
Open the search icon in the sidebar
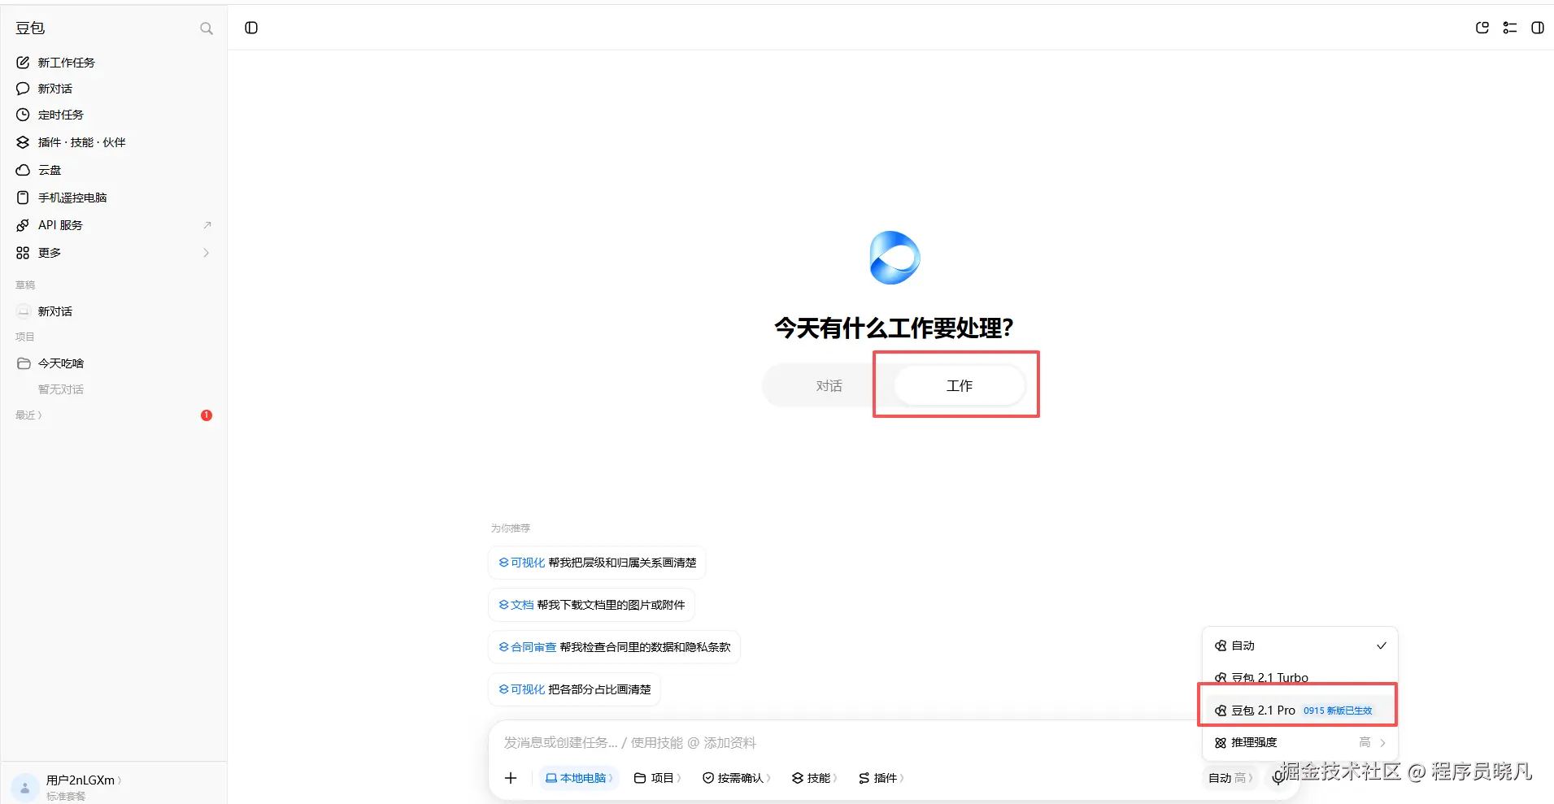point(207,28)
